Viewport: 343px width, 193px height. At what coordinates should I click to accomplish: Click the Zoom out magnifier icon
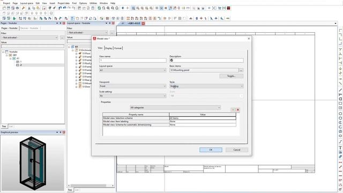click(113, 8)
